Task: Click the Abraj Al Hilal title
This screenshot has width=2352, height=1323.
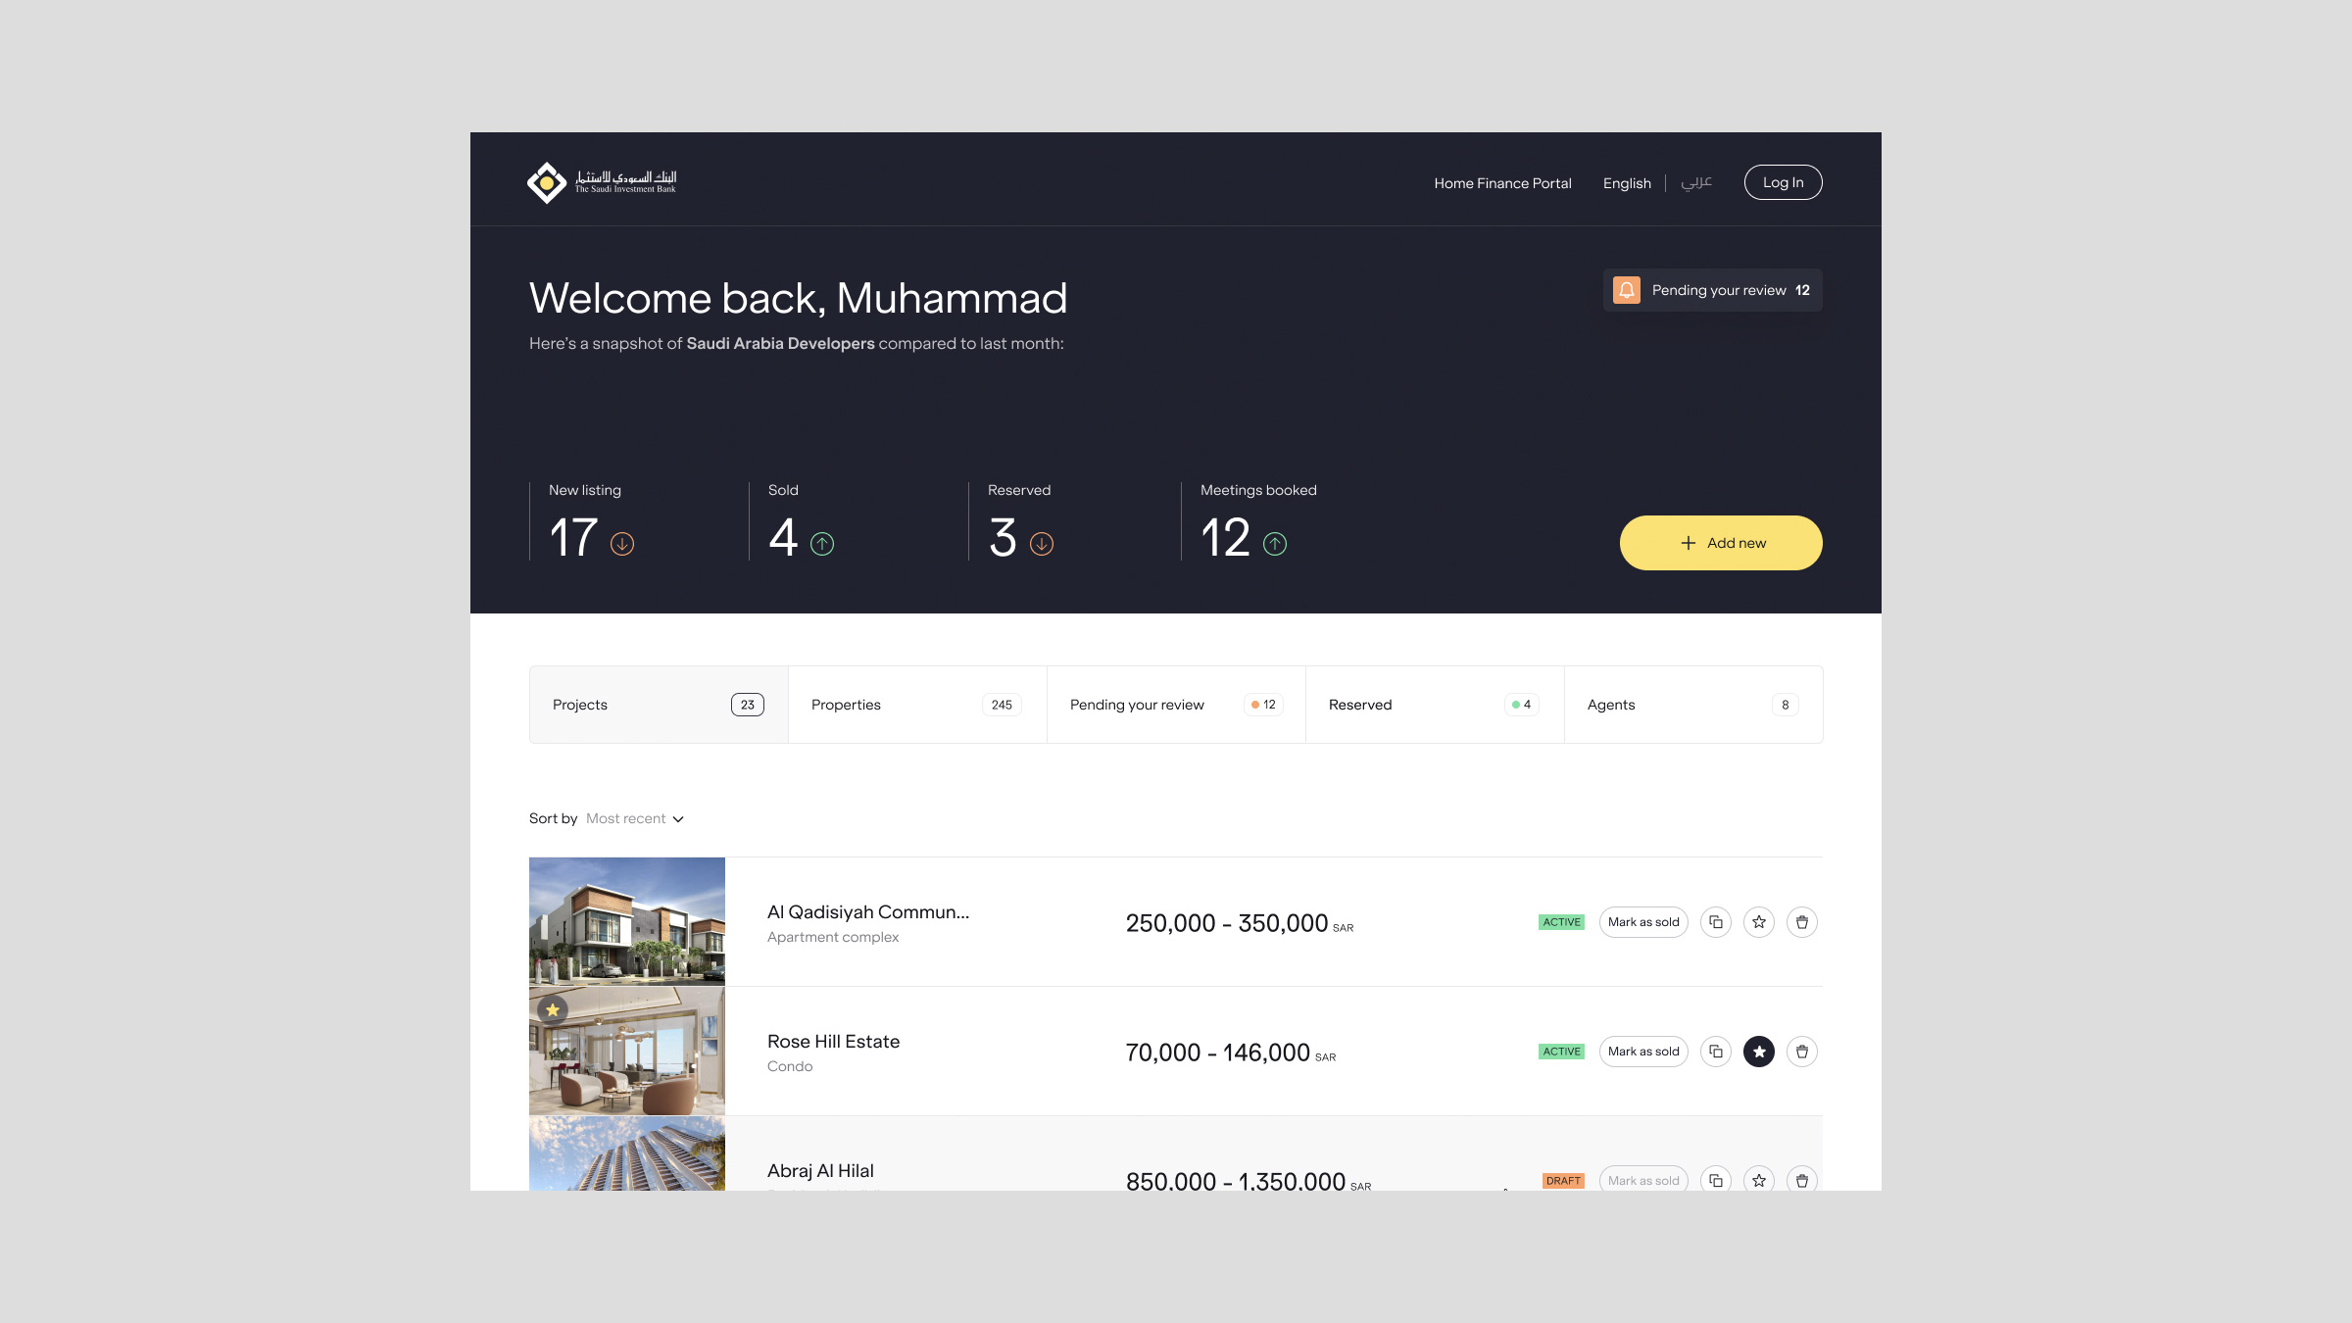Action: (x=820, y=1171)
